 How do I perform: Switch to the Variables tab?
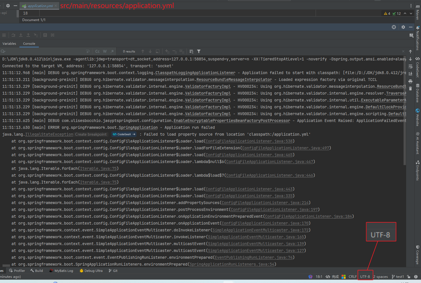9,44
